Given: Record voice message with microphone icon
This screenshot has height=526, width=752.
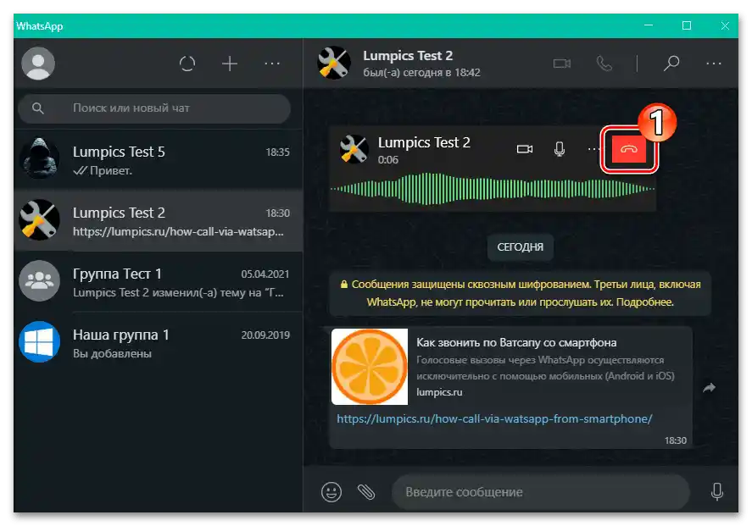Looking at the screenshot, I should pos(717,491).
